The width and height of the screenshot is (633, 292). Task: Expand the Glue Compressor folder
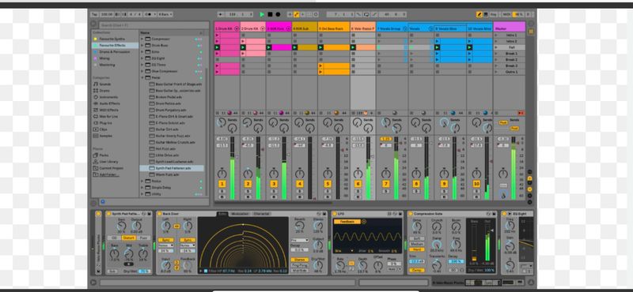pos(142,71)
